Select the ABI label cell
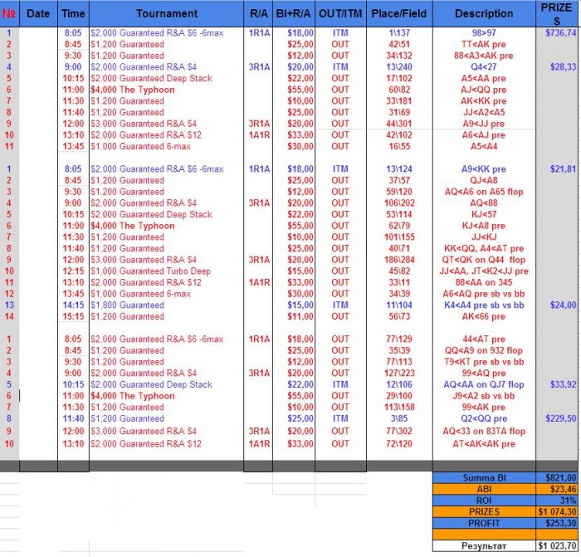 click(484, 489)
